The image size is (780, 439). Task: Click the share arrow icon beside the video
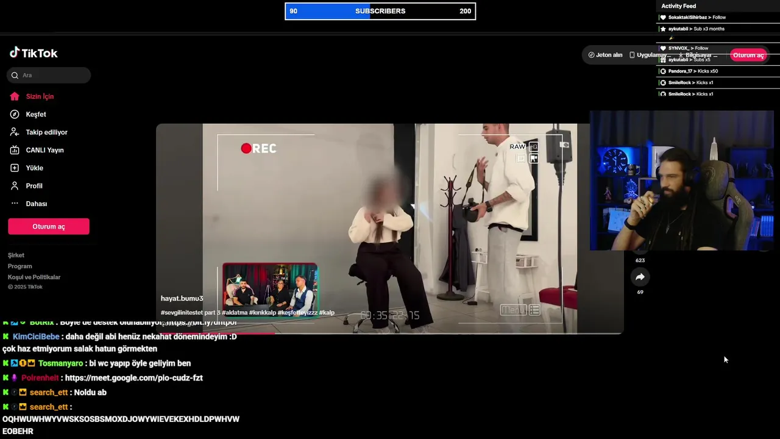tap(640, 277)
